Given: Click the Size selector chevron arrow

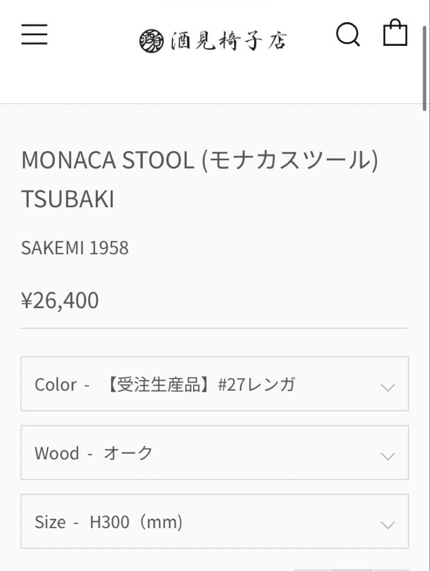Looking at the screenshot, I should pyautogui.click(x=387, y=523).
